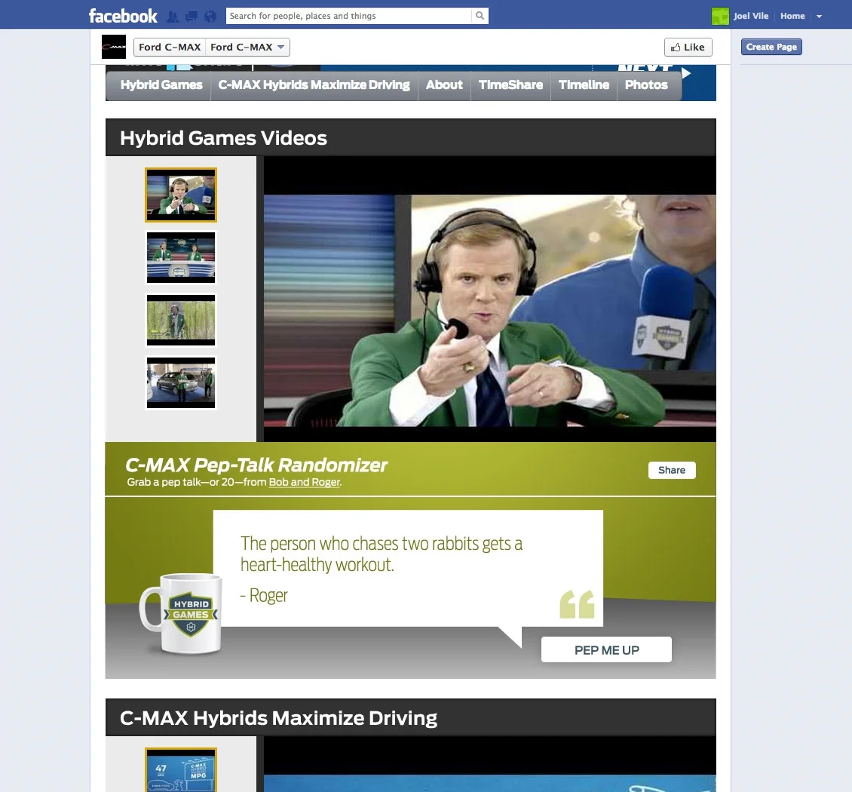Focus the Facebook search field
This screenshot has height=792, width=852.
click(349, 16)
